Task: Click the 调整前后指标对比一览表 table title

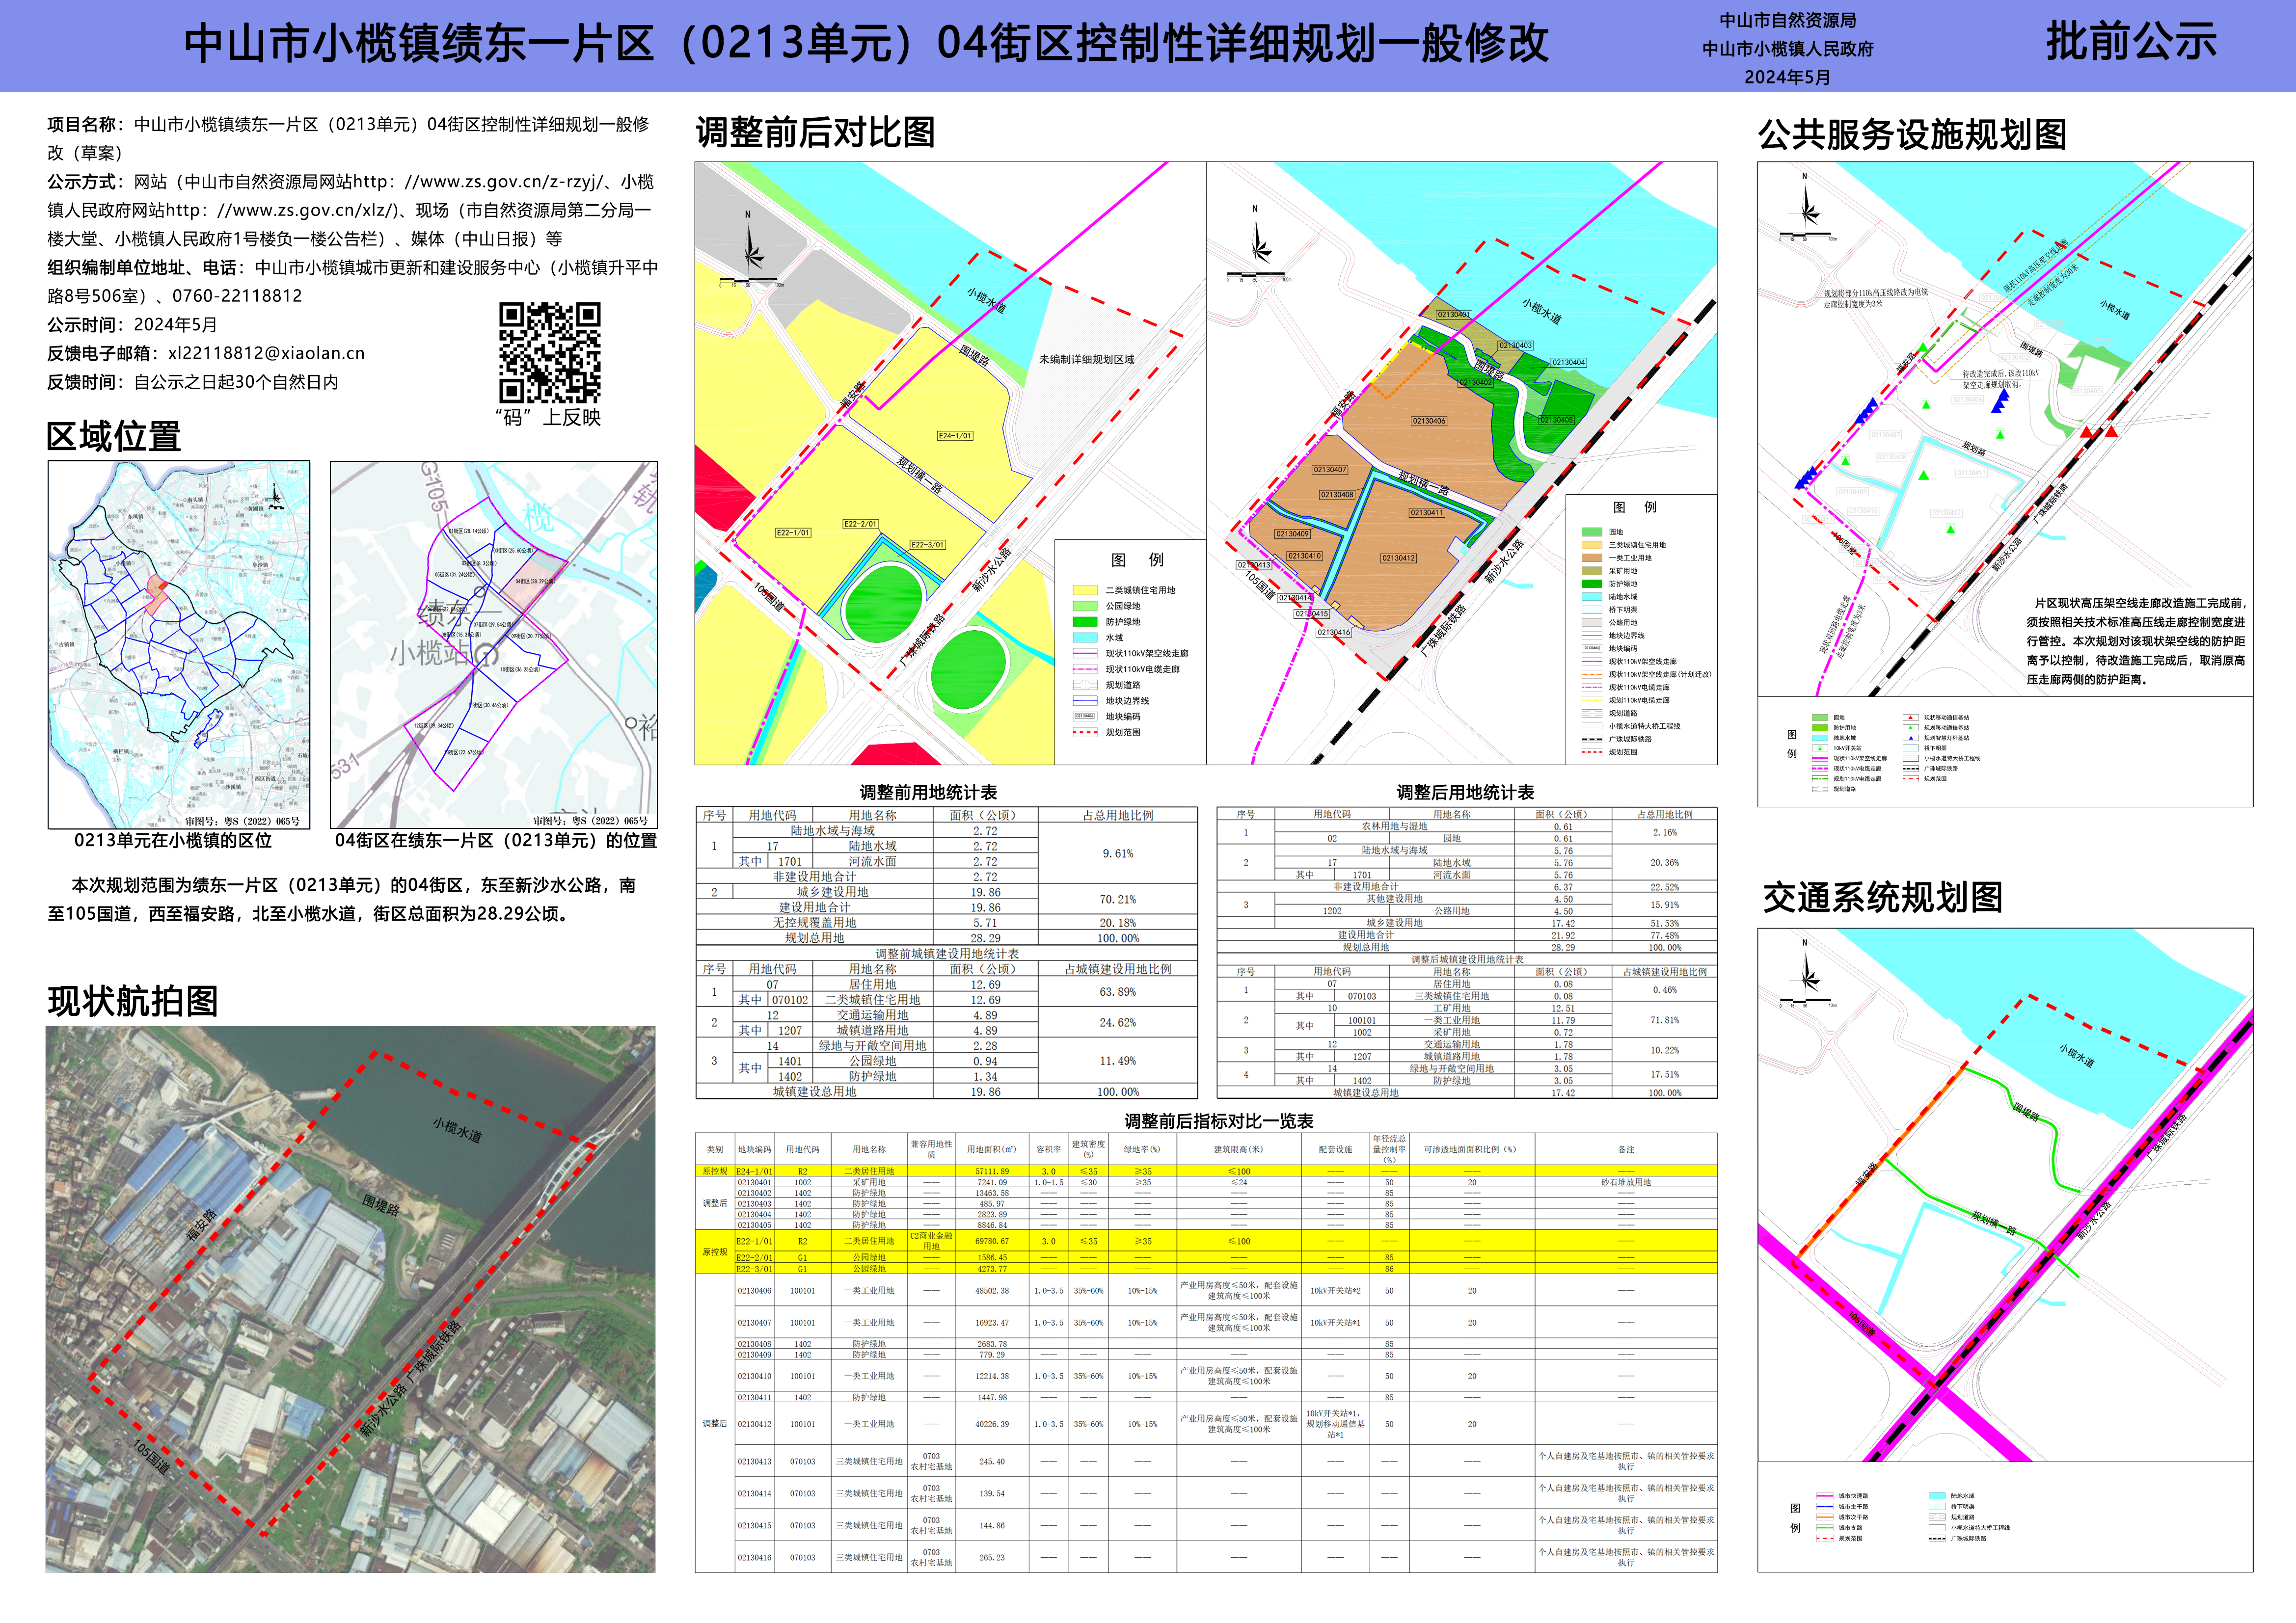Action: click(1218, 1121)
